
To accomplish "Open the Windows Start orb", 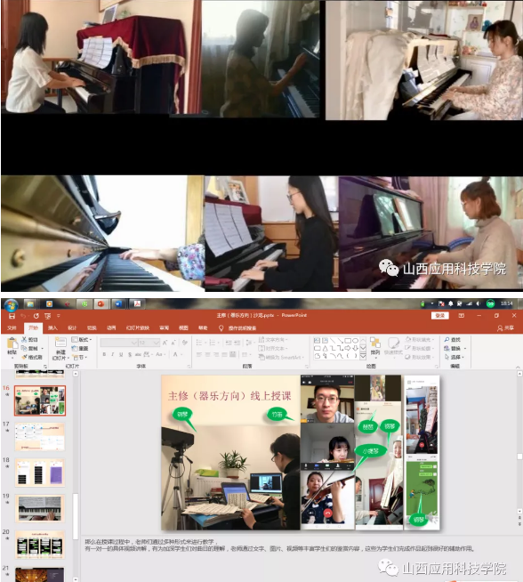I will [11, 304].
